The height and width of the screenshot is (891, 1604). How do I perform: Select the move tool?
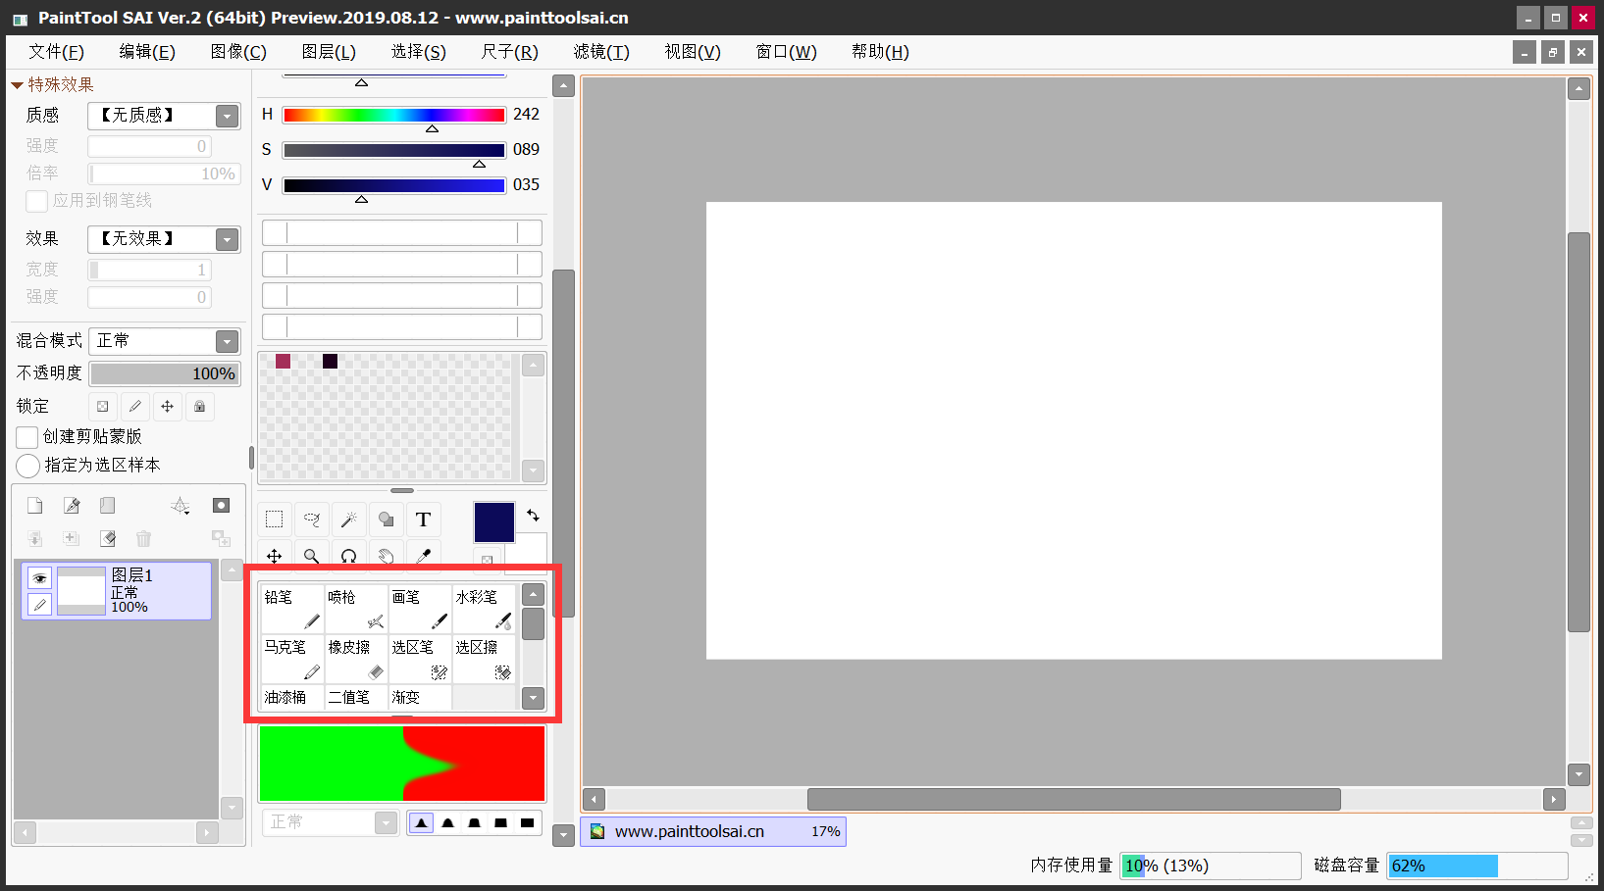(275, 556)
